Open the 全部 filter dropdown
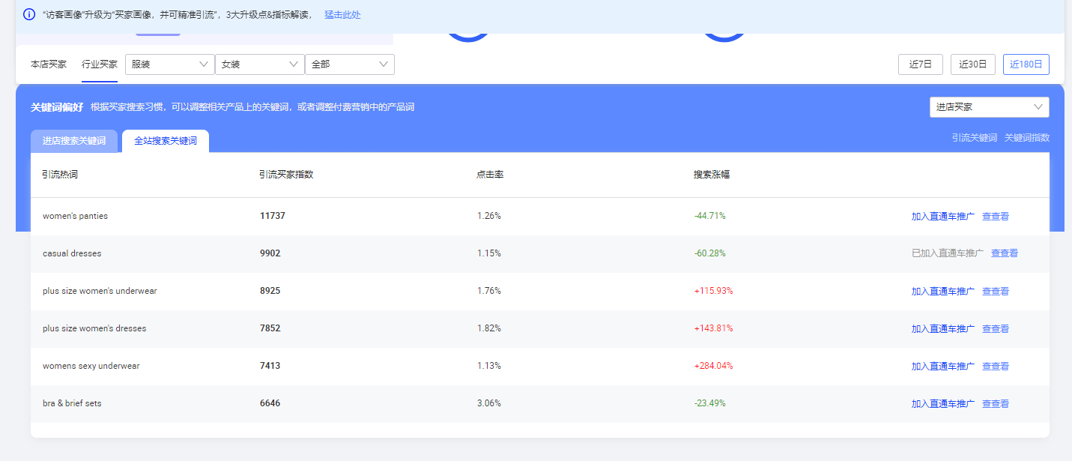This screenshot has width=1072, height=461. 349,64
